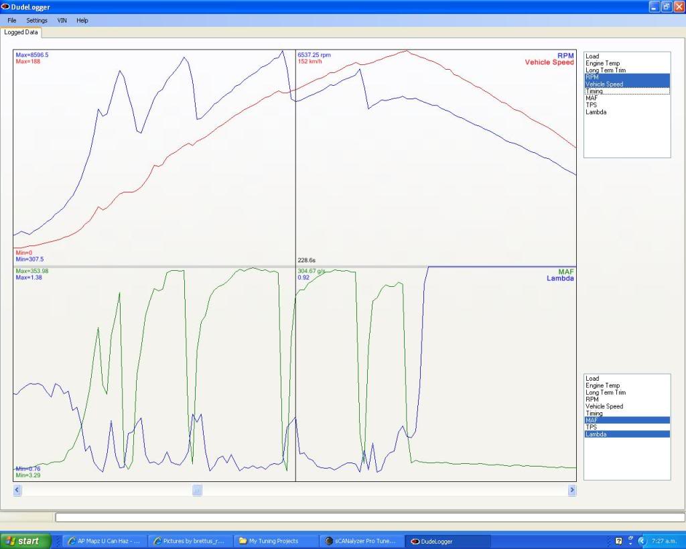
Task: Click the 304.67 g/s cursor readout
Action: pyautogui.click(x=312, y=271)
